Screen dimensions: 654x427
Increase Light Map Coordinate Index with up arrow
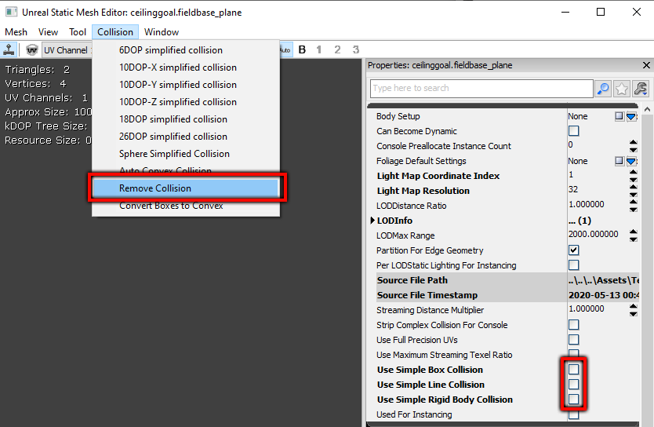[633, 173]
